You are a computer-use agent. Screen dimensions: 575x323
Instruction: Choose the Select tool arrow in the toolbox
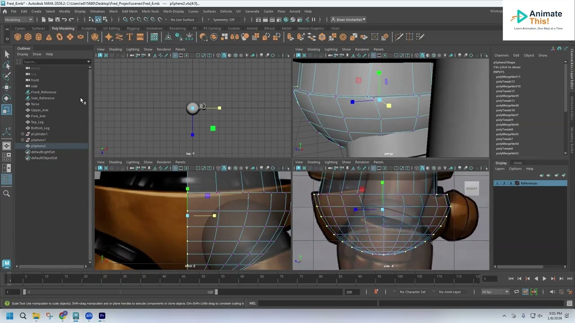[x=6, y=54]
